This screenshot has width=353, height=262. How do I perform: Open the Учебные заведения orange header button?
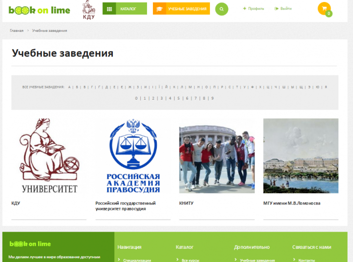(x=181, y=8)
